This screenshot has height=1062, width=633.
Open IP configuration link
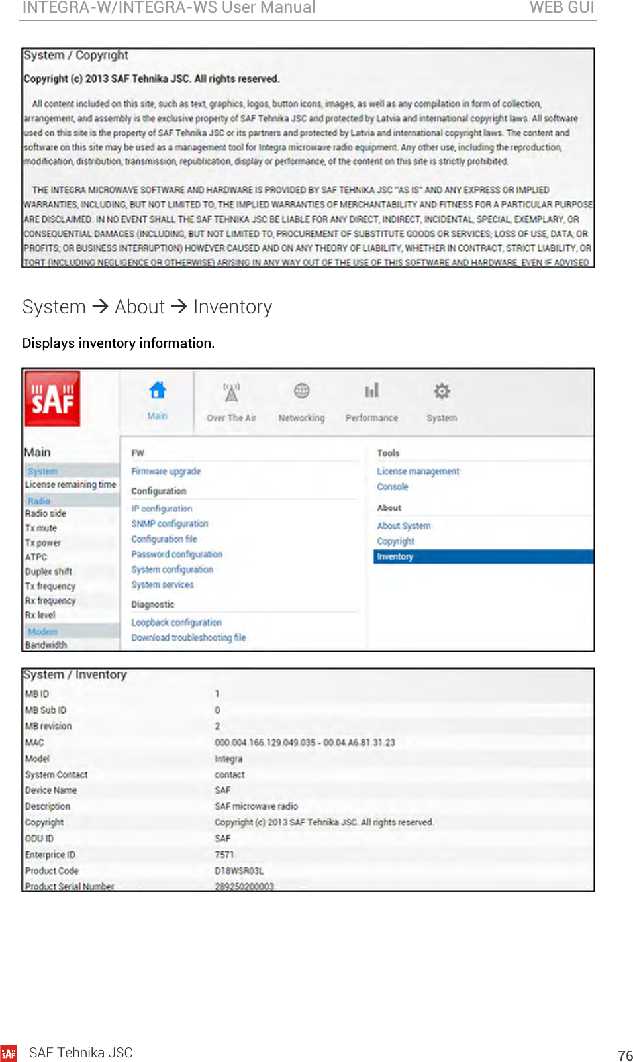click(x=162, y=509)
